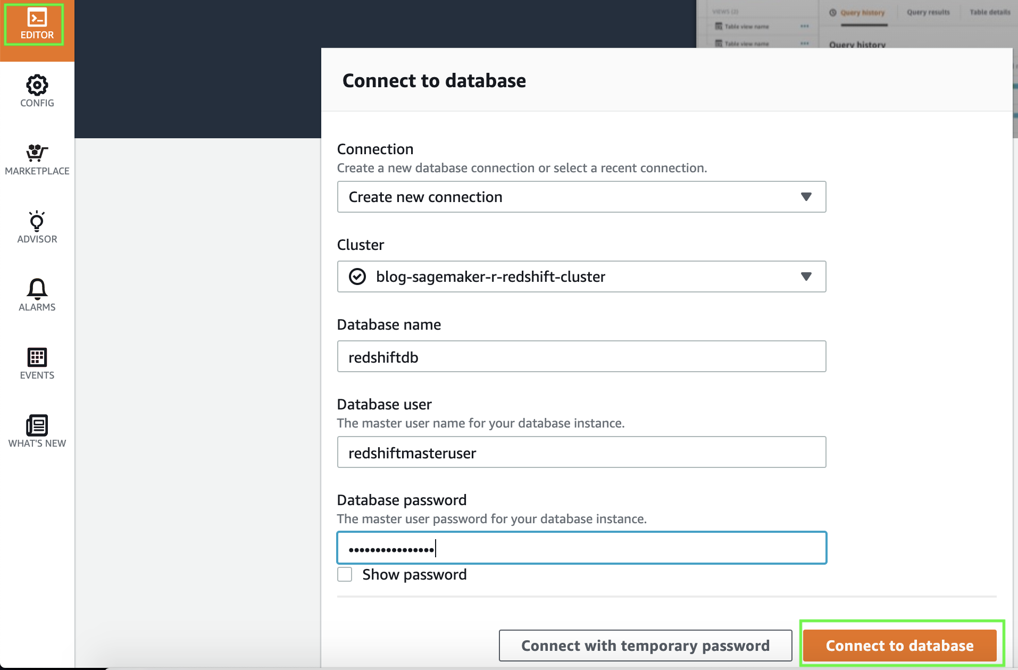Open options for first Table view name row
The width and height of the screenshot is (1018, 670).
[x=804, y=26]
